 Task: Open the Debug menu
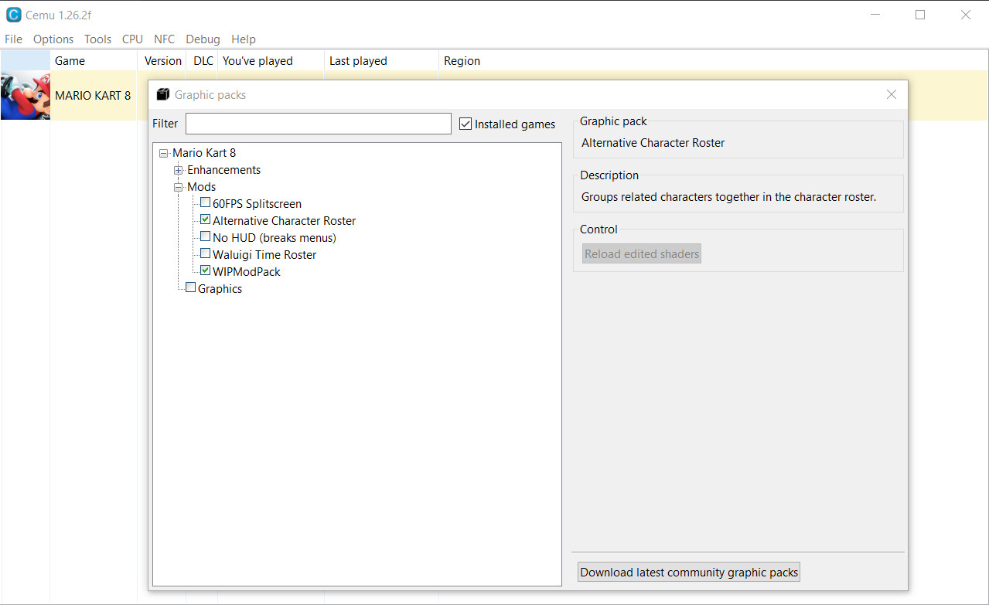pyautogui.click(x=203, y=39)
